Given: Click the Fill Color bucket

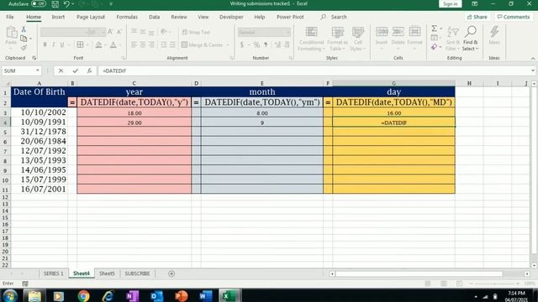Looking at the screenshot, I should pos(99,44).
